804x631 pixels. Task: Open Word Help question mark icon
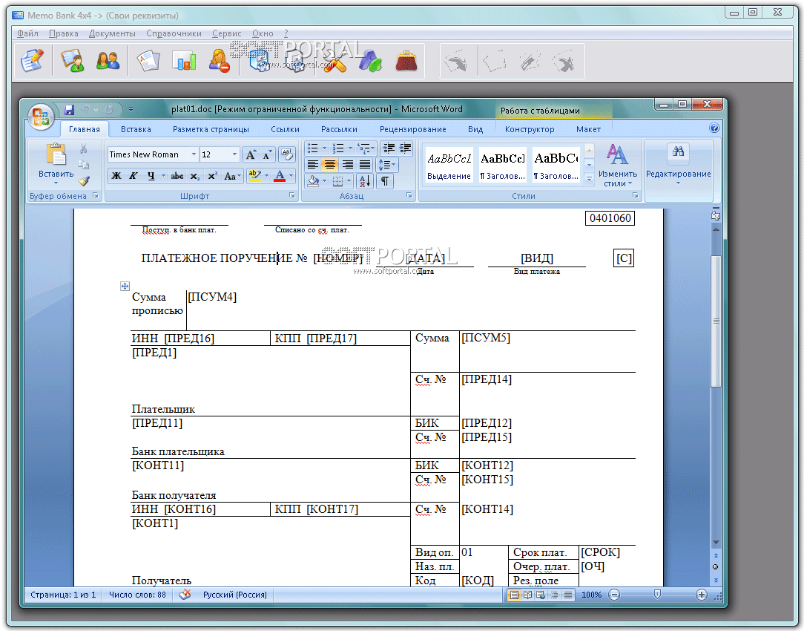714,128
